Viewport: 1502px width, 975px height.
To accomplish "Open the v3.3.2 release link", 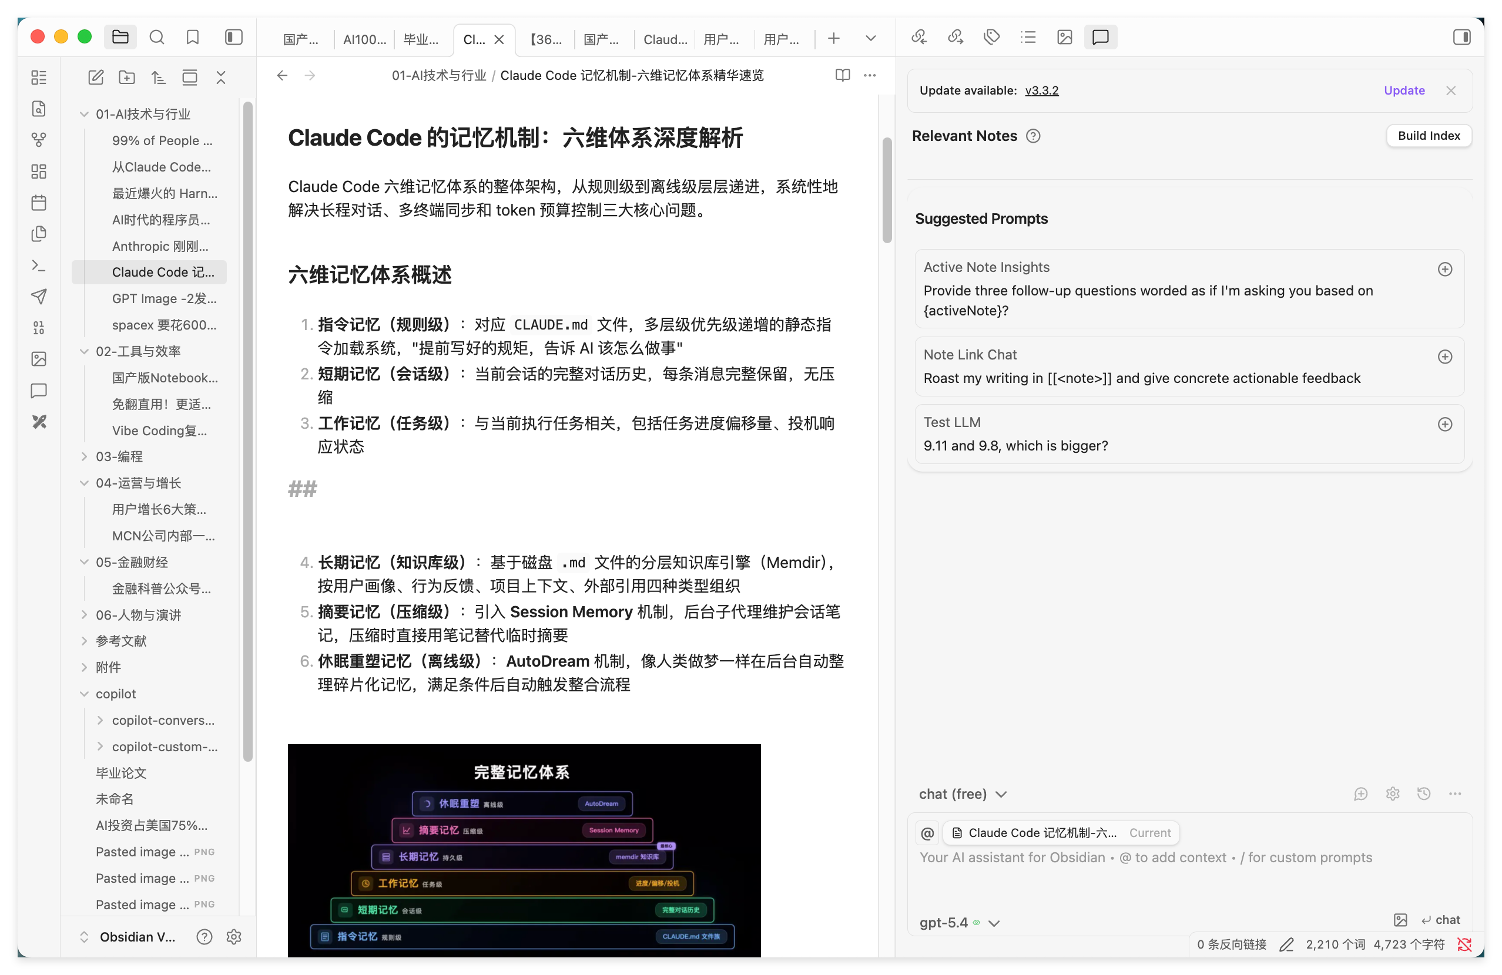I will 1041,90.
